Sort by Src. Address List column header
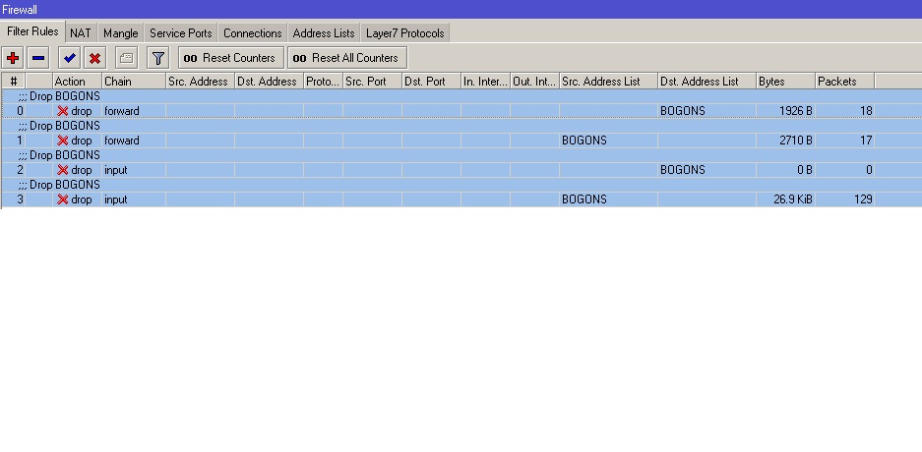The height and width of the screenshot is (452, 922). [x=608, y=81]
